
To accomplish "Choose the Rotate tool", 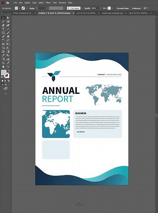I will coord(3,40).
